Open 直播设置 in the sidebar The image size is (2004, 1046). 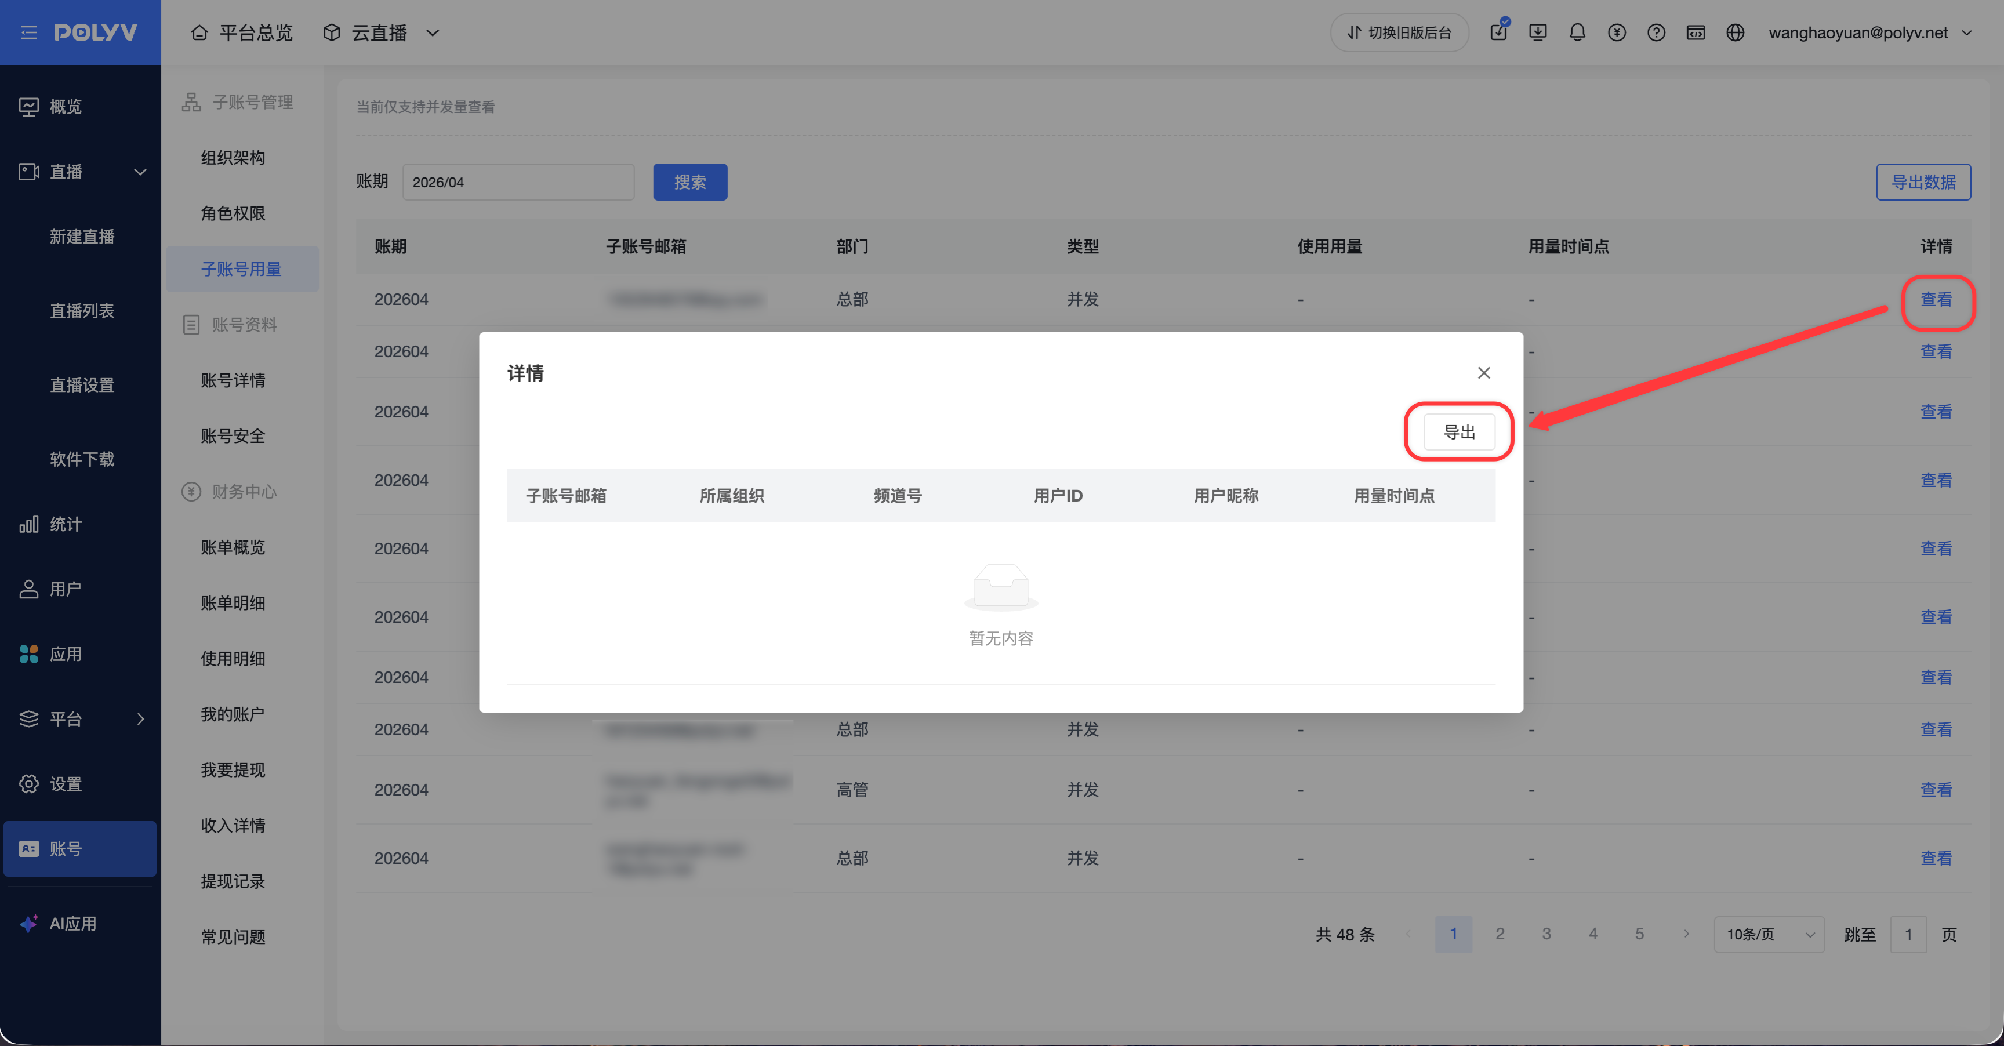82,386
